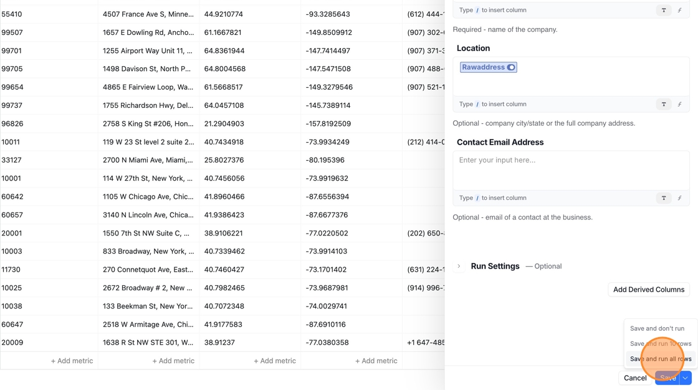Click the Add Derived Columns button
The width and height of the screenshot is (698, 390).
click(x=649, y=289)
